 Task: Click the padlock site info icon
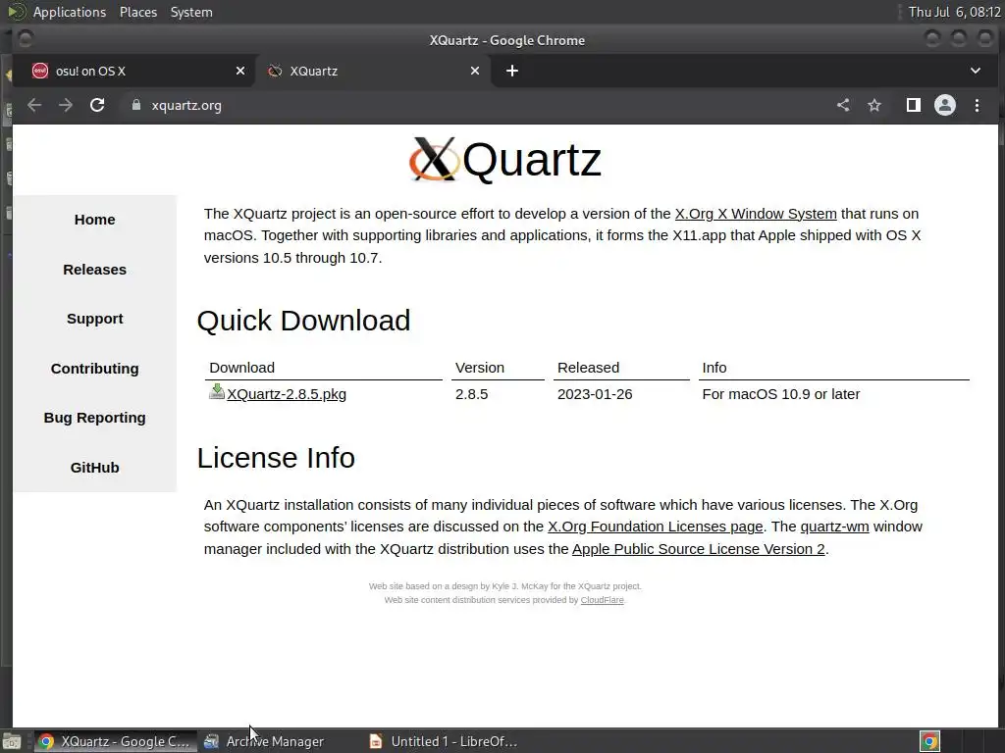[135, 105]
